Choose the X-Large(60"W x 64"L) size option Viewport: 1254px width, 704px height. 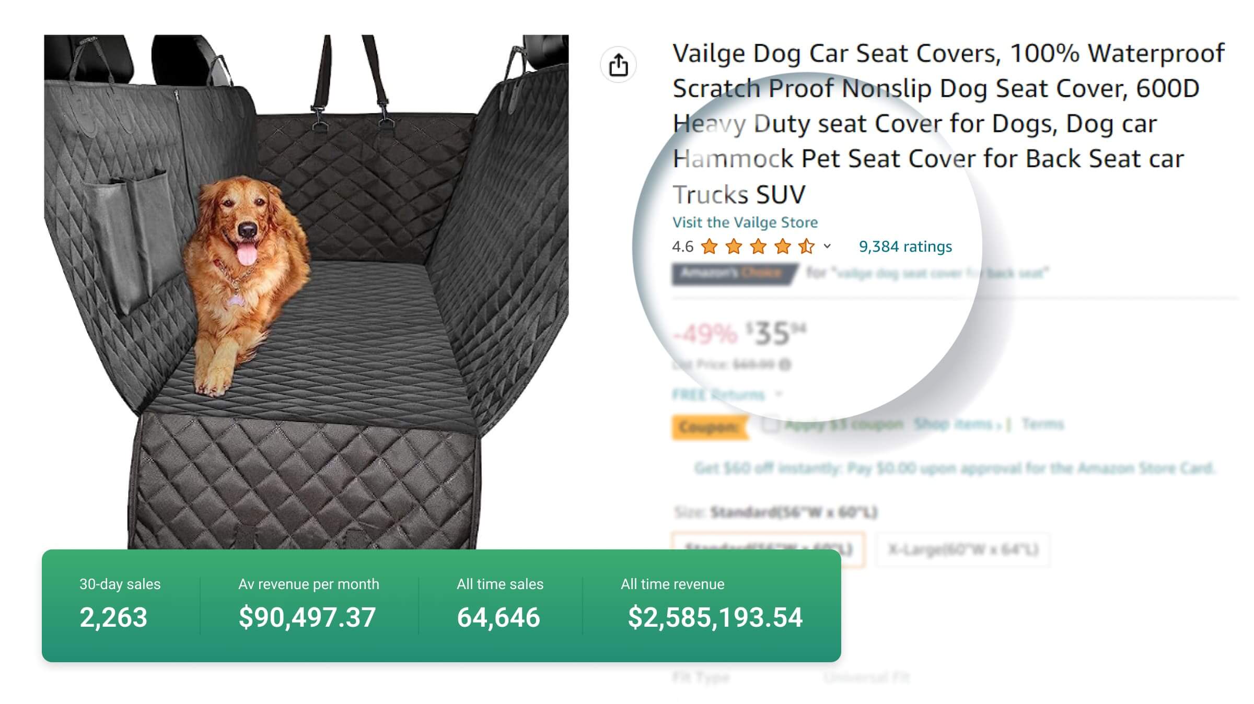(x=962, y=549)
